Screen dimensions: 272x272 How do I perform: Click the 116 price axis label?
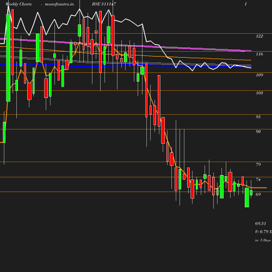259,54
